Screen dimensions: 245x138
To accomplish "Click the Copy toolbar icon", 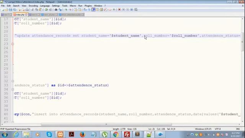I will [37, 10].
